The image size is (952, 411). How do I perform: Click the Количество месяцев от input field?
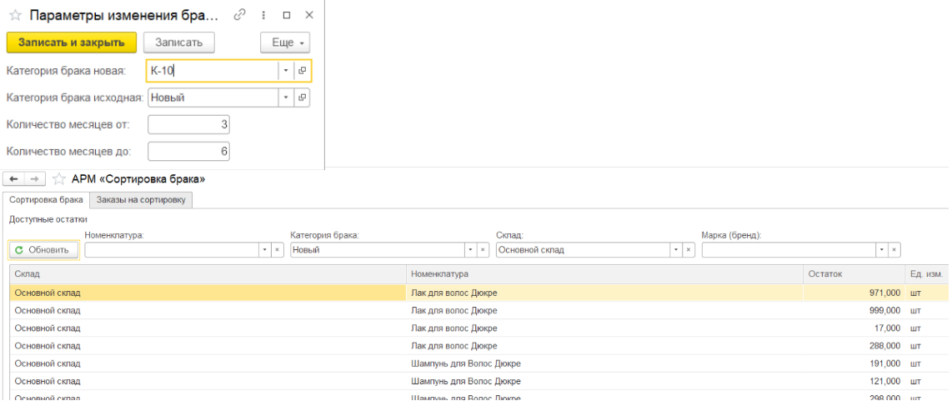(188, 124)
